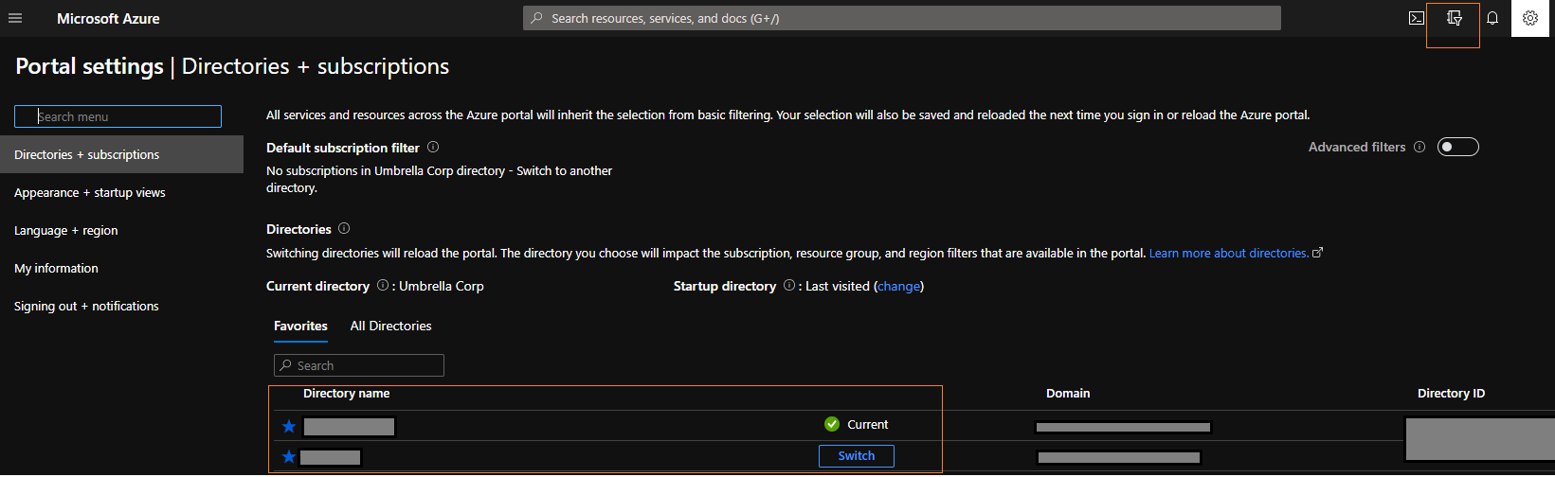Open Signing out + notifications settings
The height and width of the screenshot is (477, 1555).
point(121,306)
